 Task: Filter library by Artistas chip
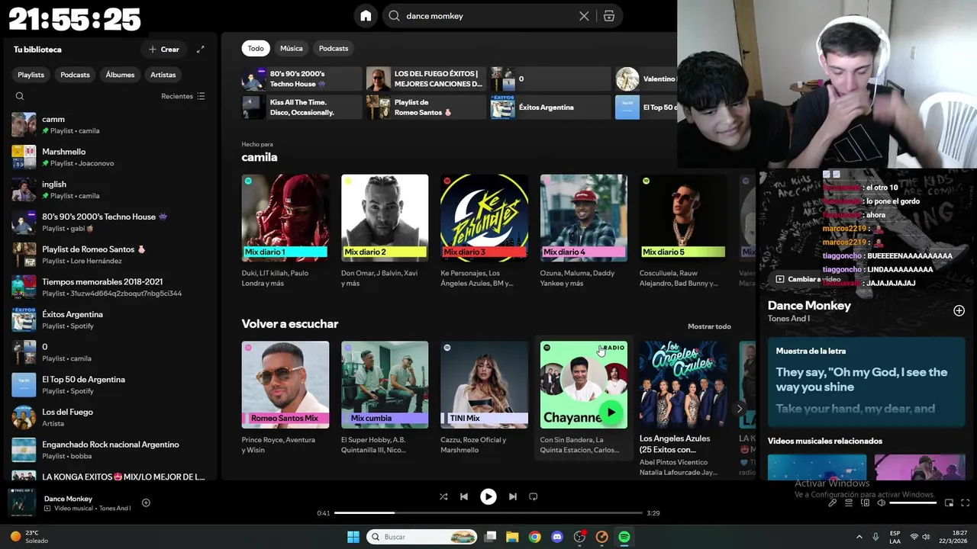(163, 75)
